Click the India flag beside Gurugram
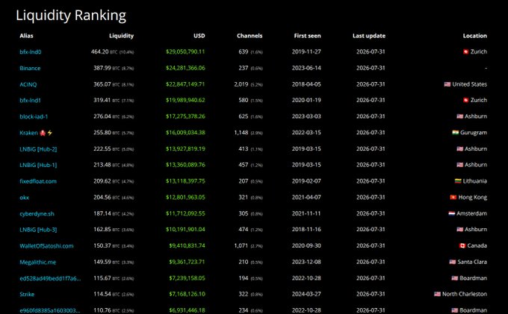Image resolution: width=508 pixels, height=314 pixels. point(456,133)
